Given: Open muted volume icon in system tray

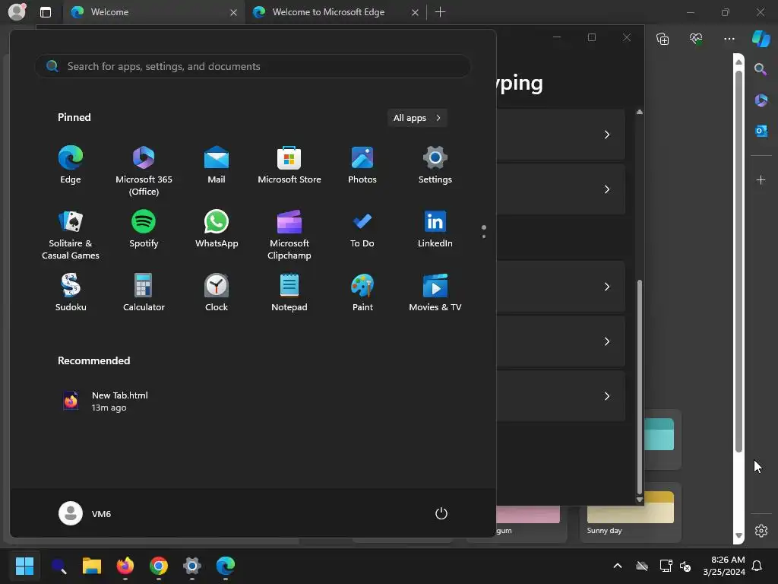Looking at the screenshot, I should 685,566.
